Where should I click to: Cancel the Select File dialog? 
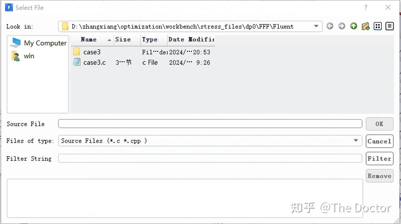coord(379,141)
